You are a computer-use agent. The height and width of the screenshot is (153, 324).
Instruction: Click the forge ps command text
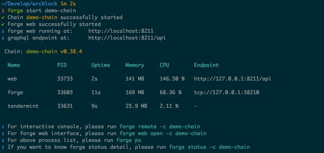coord(129,141)
